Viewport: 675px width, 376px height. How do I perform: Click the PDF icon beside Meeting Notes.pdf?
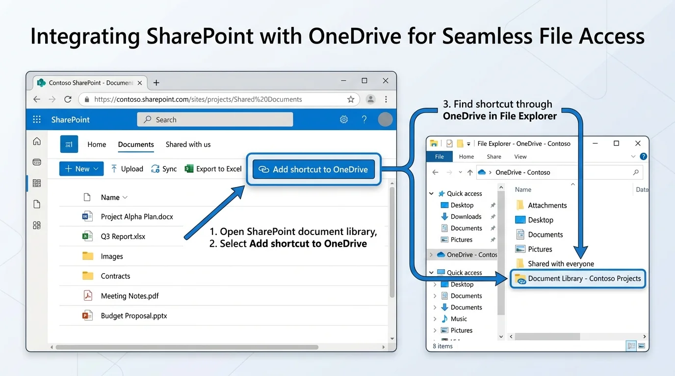click(87, 296)
